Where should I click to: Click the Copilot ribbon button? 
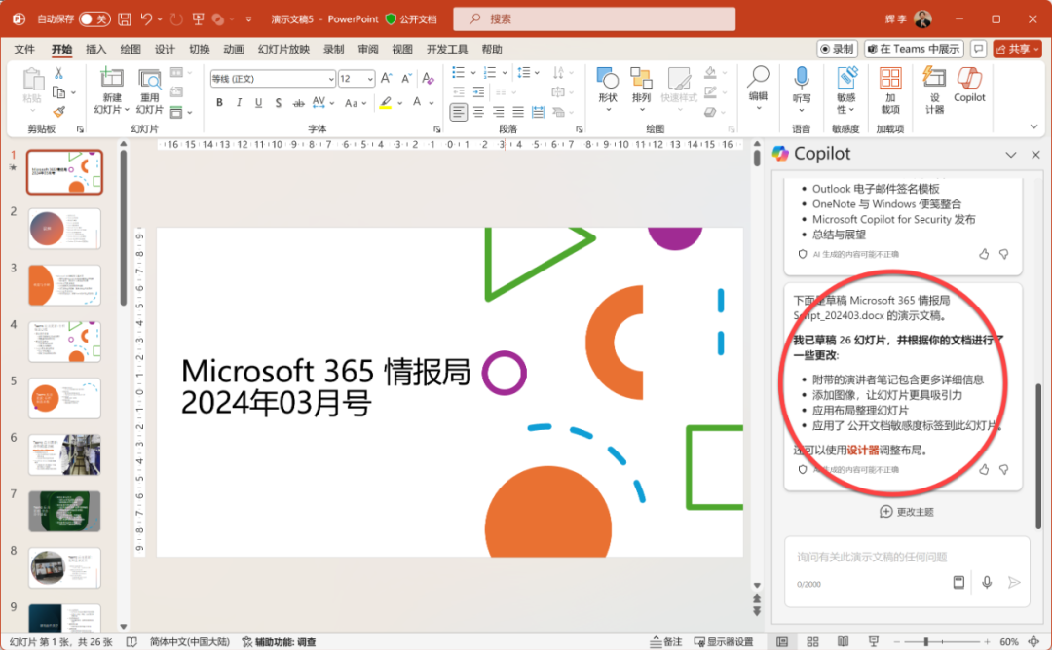[969, 85]
